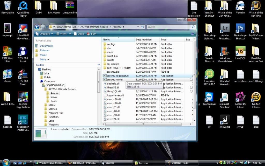Click the file list vertical scrollbar

[x=194, y=74]
